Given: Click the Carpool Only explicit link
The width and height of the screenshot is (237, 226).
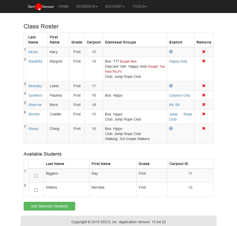Looking at the screenshot, I should point(180,95).
